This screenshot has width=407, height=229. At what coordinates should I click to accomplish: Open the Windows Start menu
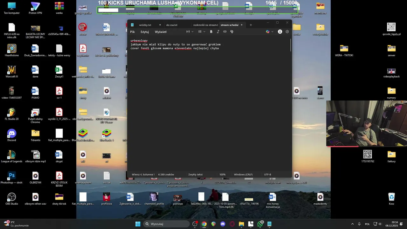pos(138,224)
